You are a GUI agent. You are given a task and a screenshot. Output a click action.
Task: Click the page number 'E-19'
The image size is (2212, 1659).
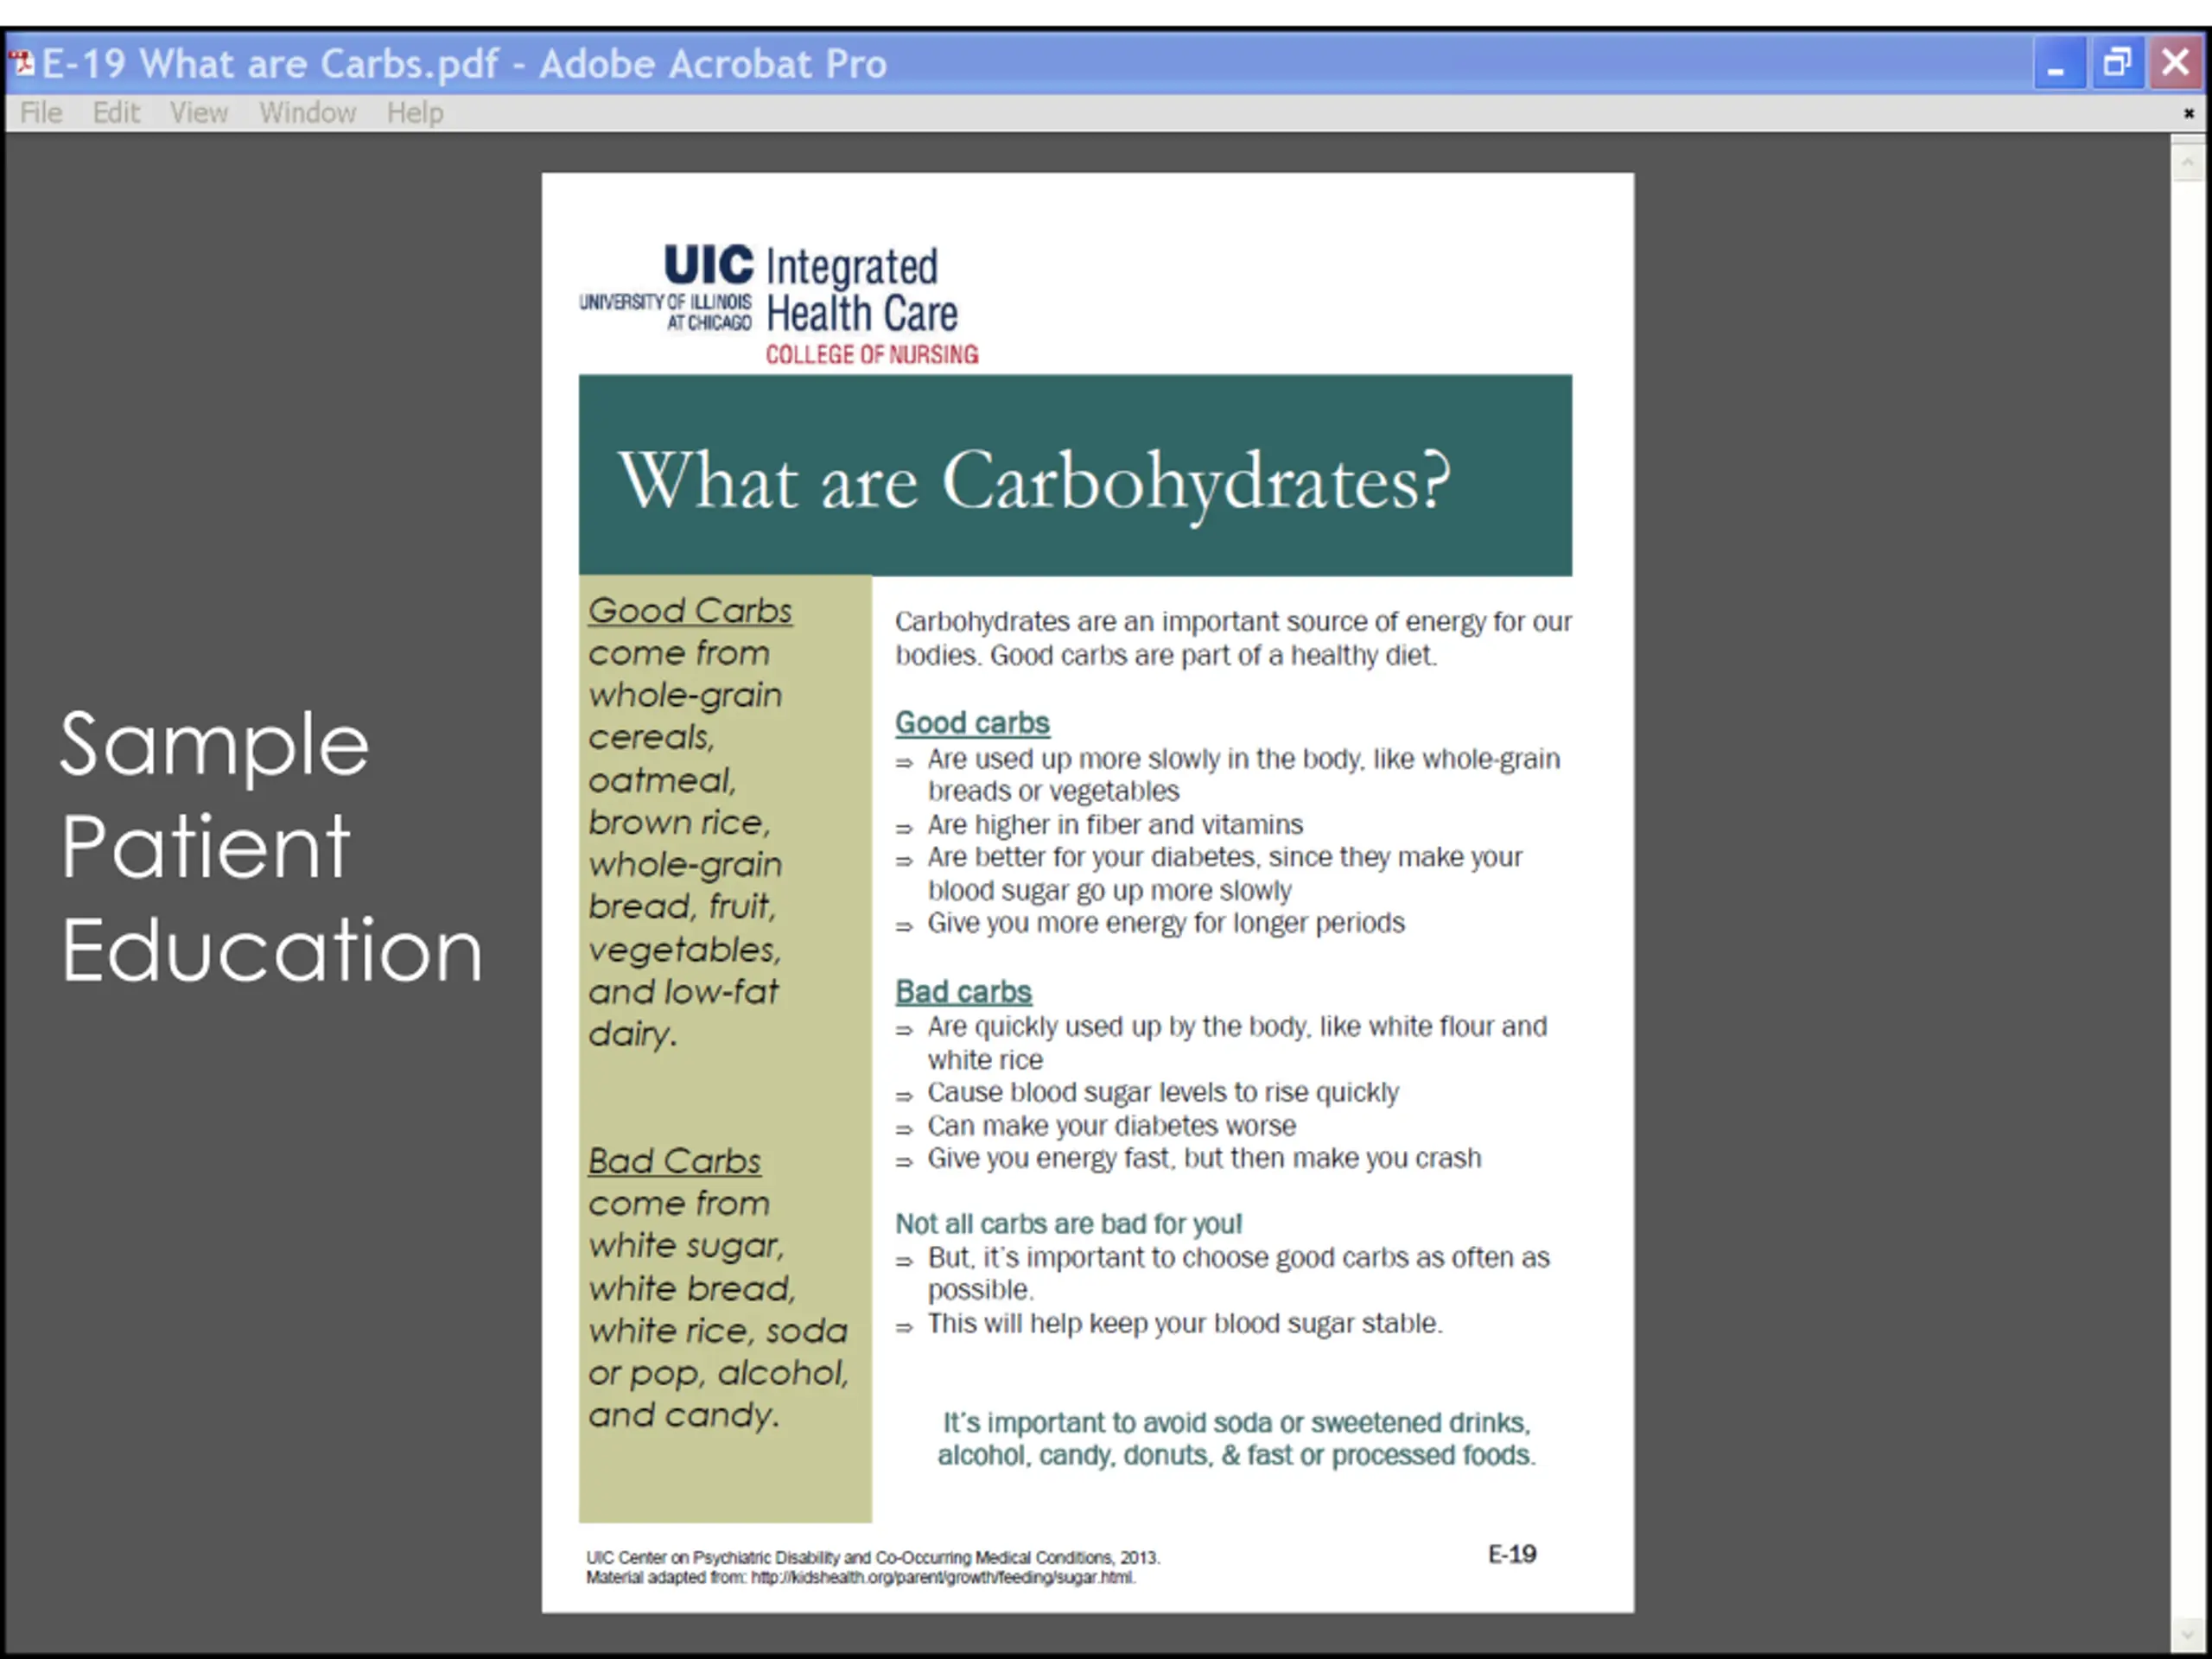click(1512, 1553)
